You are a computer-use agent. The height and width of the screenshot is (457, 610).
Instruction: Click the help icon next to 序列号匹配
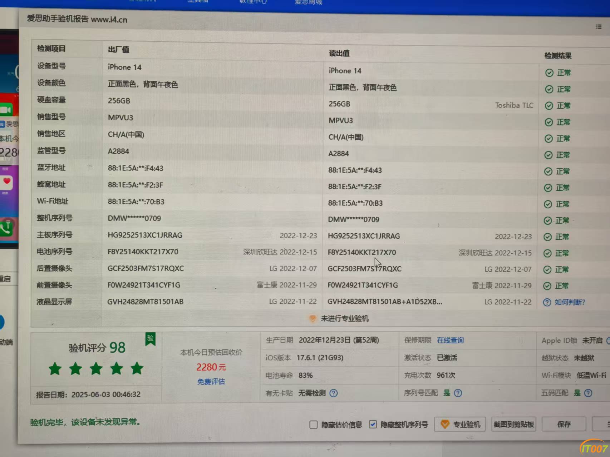point(458,393)
